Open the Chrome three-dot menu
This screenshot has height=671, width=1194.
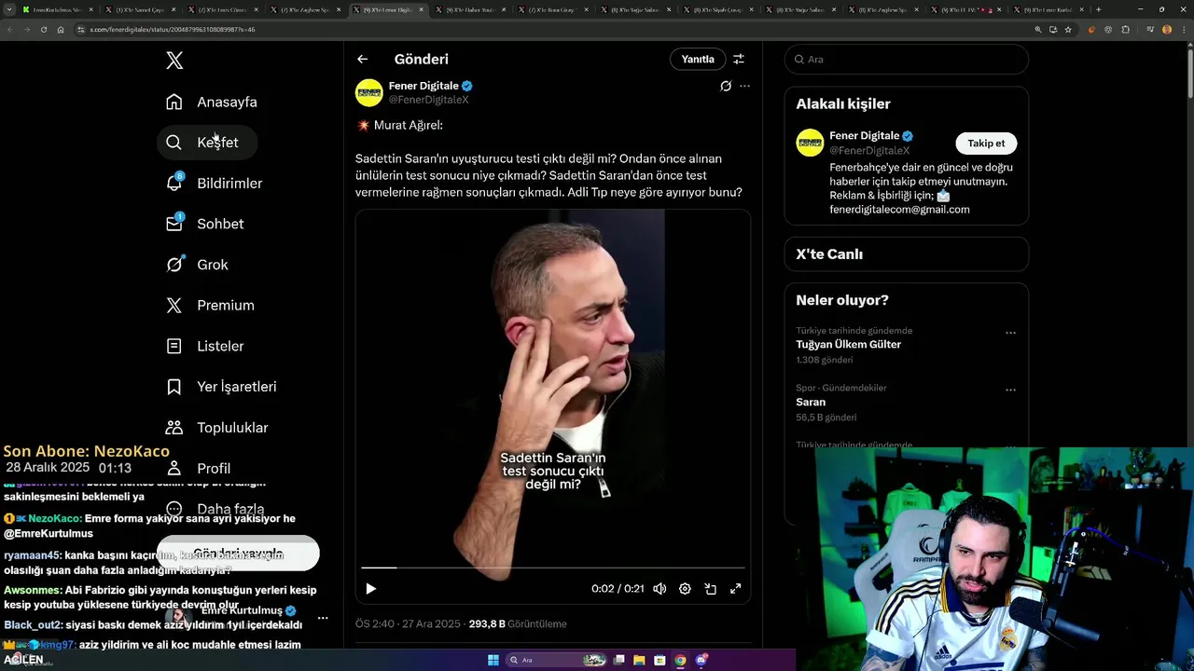click(x=1183, y=30)
